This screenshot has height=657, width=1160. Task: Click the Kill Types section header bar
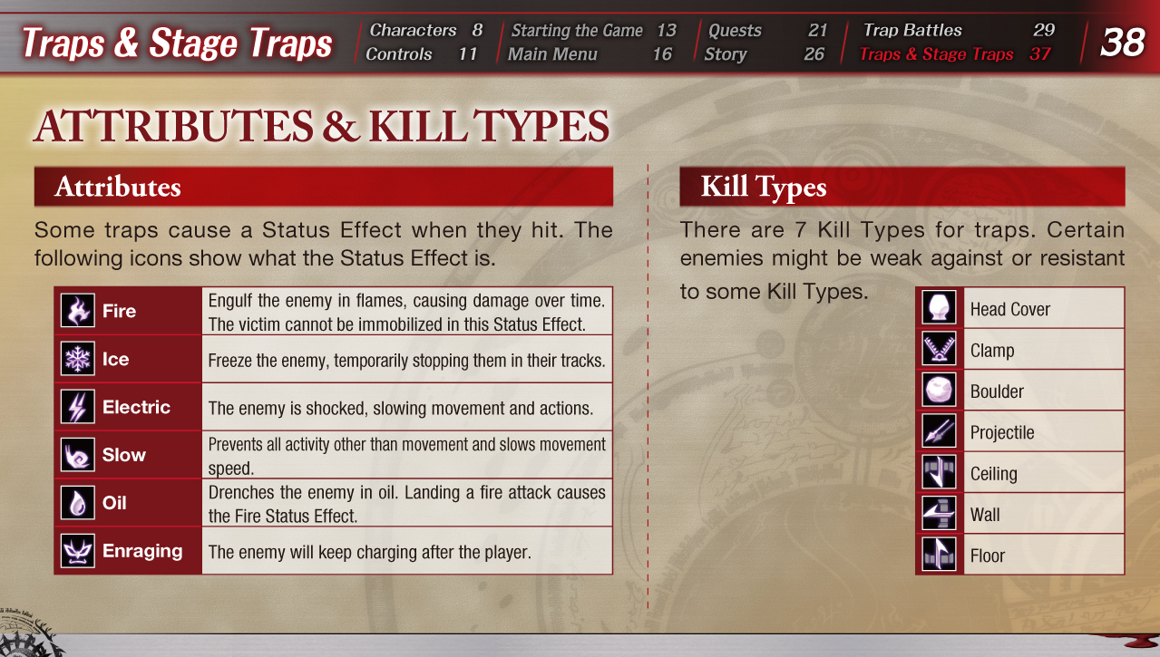902,187
